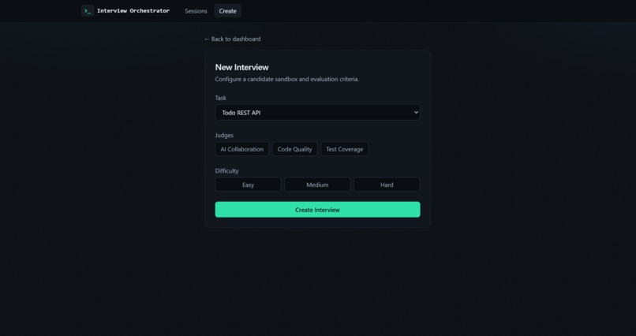Switch to the Create nav tab
The image size is (636, 336).
coord(227,11)
